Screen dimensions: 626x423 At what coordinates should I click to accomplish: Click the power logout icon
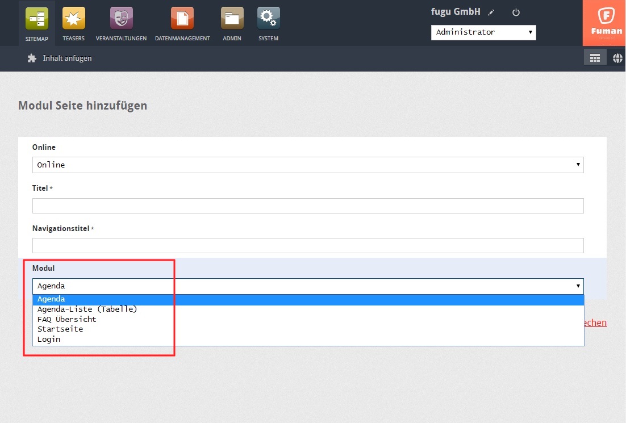(516, 12)
